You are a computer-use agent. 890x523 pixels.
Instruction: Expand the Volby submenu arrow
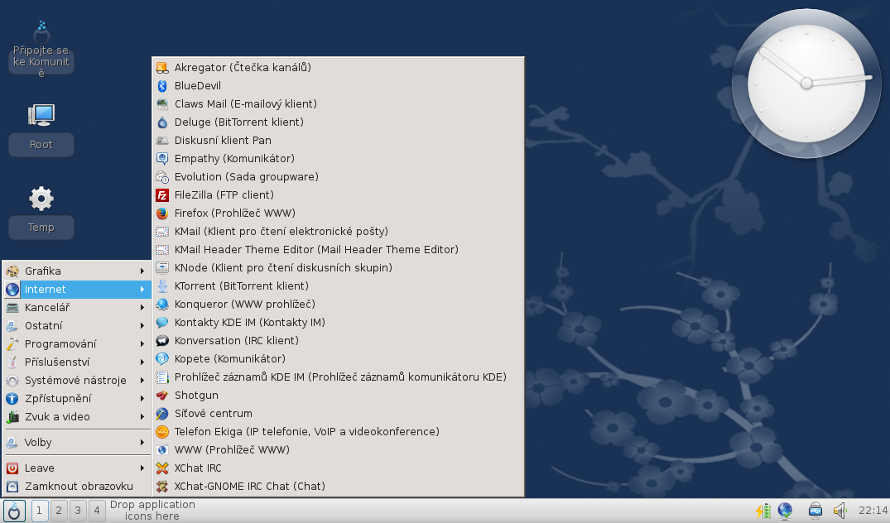coord(142,443)
